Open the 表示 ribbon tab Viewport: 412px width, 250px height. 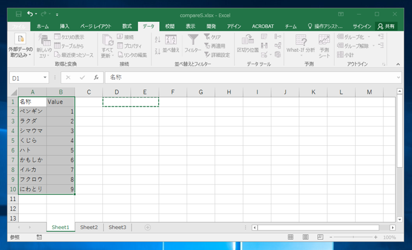(x=190, y=26)
